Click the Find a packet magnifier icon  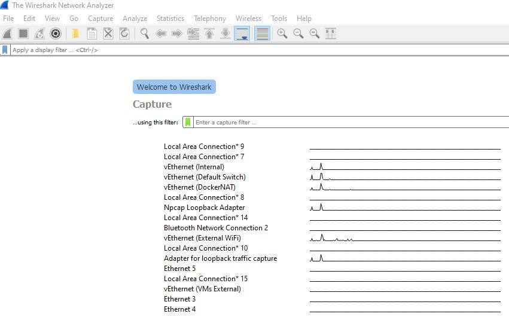144,33
